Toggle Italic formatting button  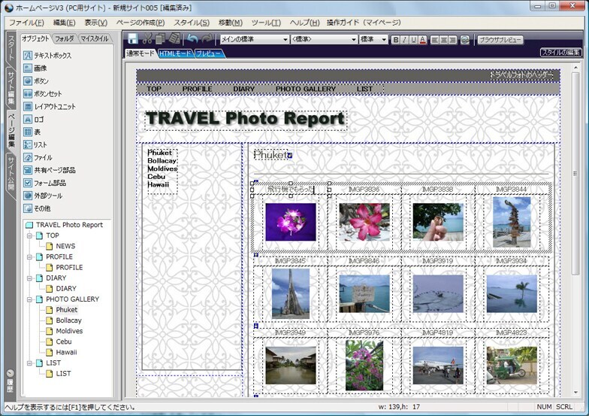coord(404,39)
